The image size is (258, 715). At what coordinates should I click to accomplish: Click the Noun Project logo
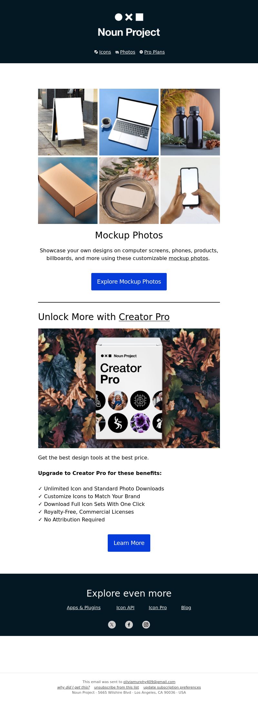[x=129, y=25]
